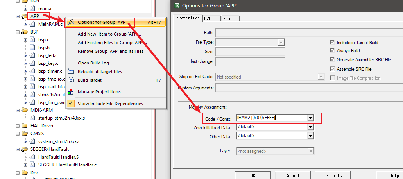The height and width of the screenshot is (179, 403).
Task: Switch to the C/C++ tab
Action: coord(211,18)
